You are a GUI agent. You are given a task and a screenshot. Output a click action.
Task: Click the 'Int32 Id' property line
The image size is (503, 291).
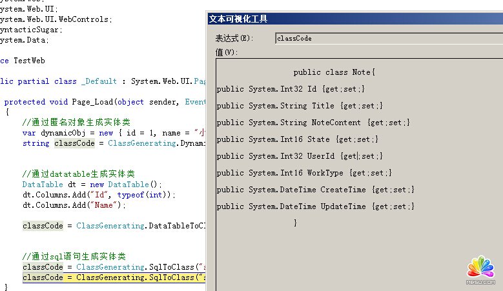291,89
